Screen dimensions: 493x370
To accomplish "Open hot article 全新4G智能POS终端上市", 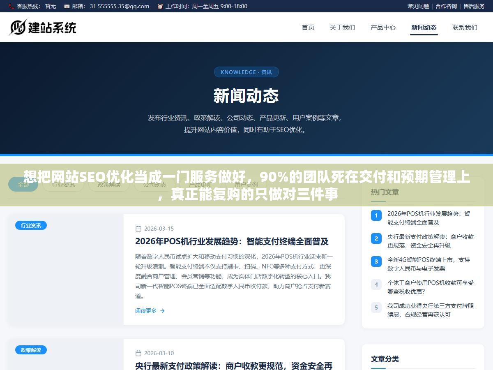I will pos(428,264).
